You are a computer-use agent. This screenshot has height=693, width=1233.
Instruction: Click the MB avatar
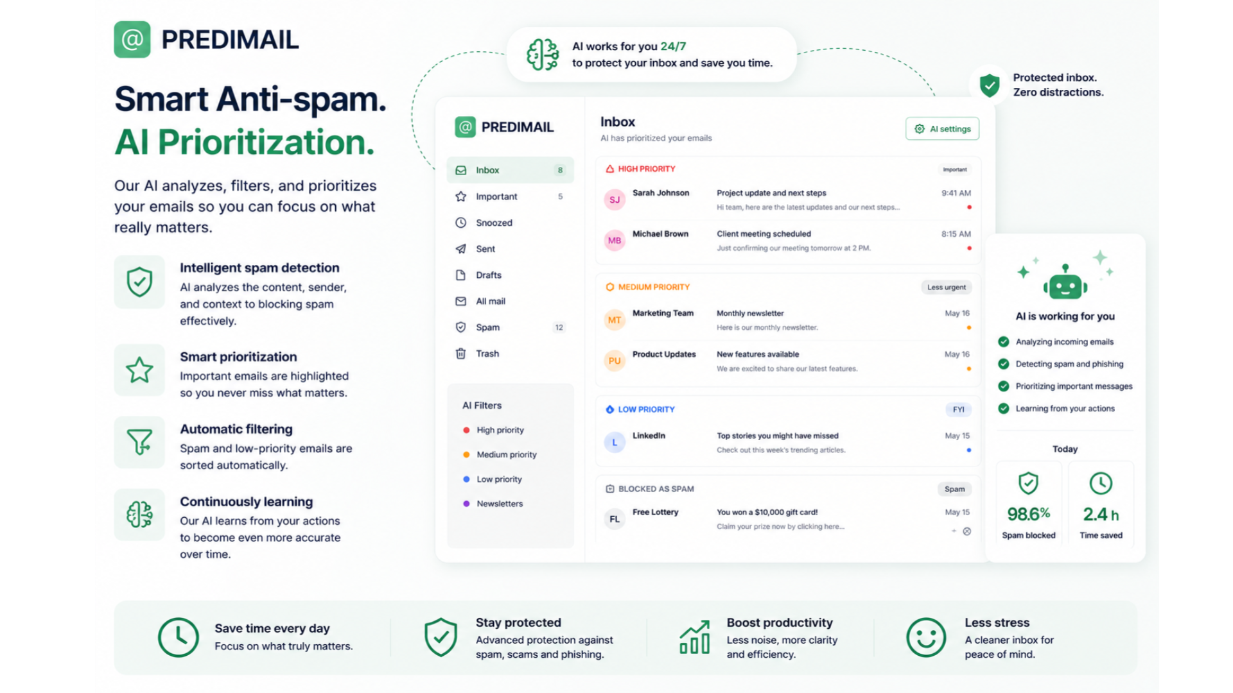[x=615, y=241]
